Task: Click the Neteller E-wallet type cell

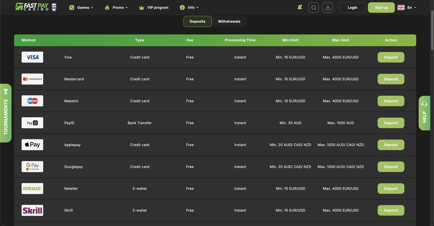Action: [140, 189]
